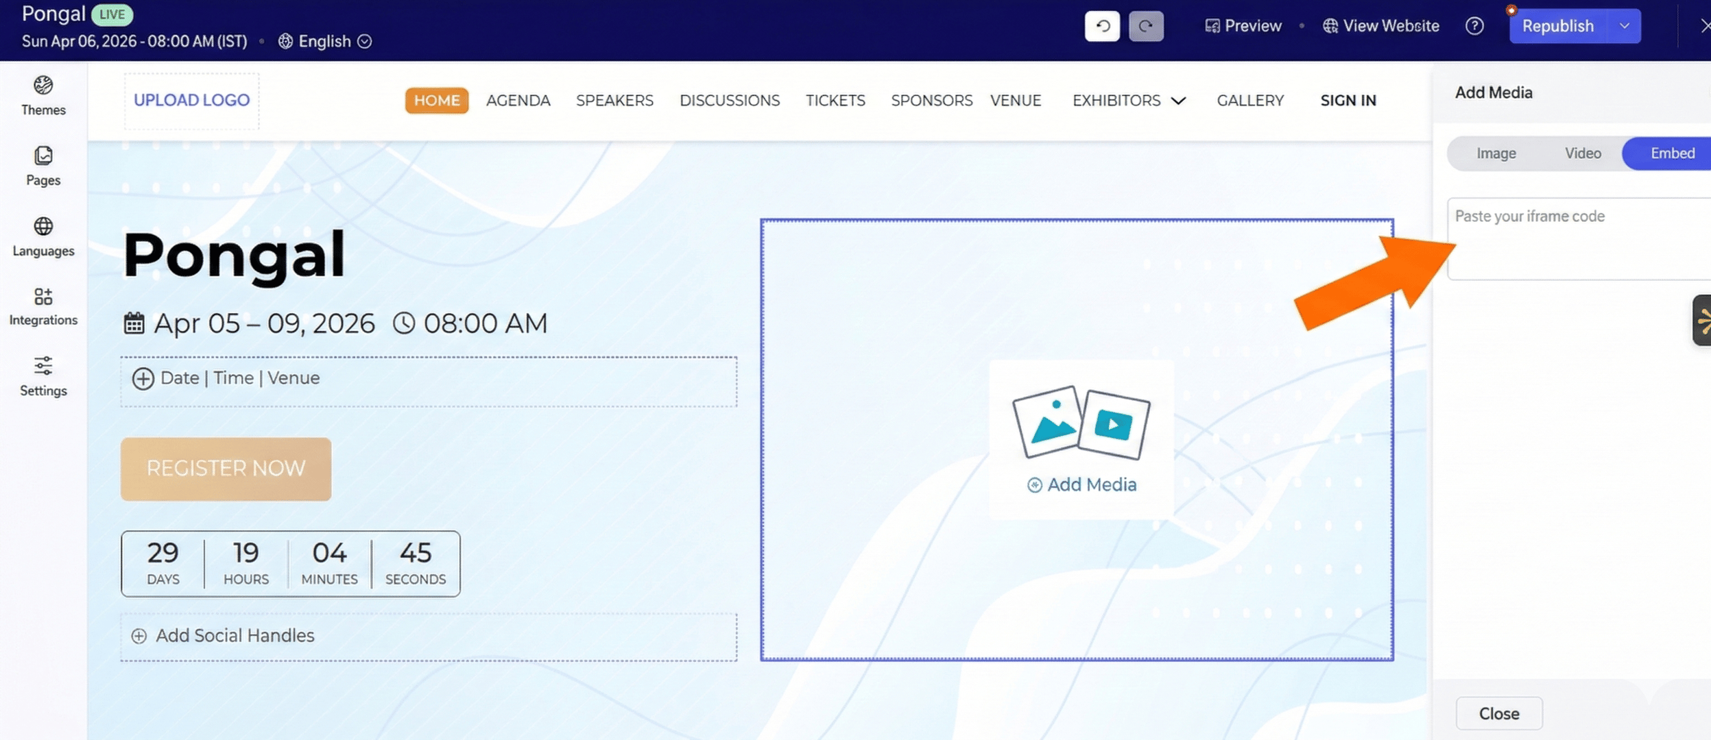Expand the Republish dropdown
Viewport: 1711px width, 740px height.
tap(1625, 26)
